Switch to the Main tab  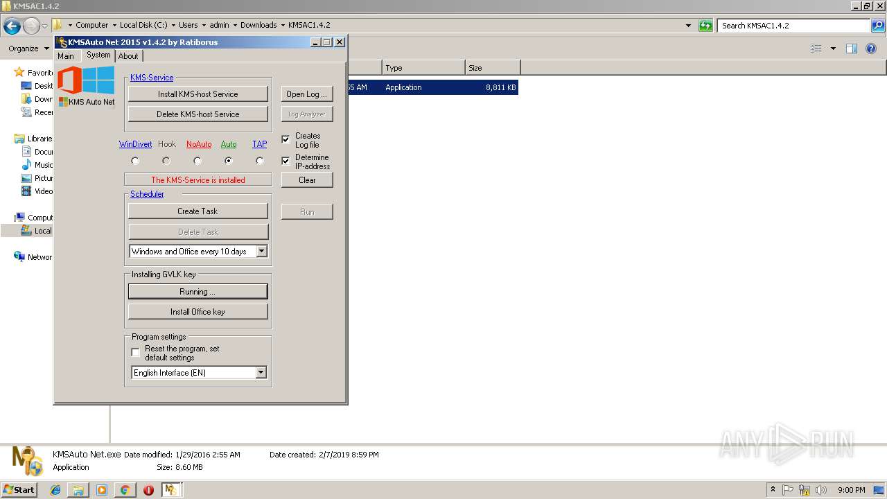pyautogui.click(x=66, y=56)
